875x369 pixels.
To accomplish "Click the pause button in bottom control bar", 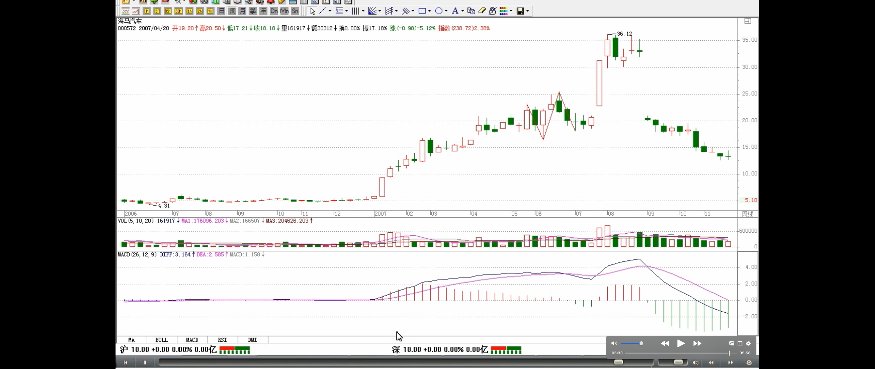I will click(x=145, y=363).
